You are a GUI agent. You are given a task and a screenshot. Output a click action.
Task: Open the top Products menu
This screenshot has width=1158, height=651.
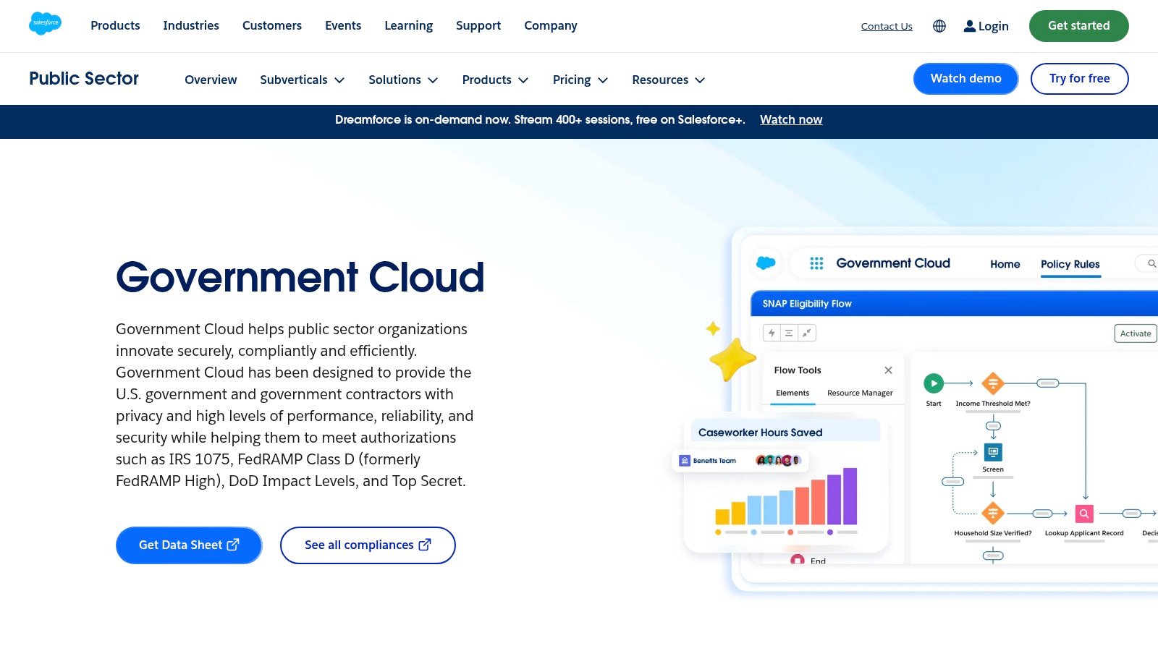pyautogui.click(x=115, y=25)
